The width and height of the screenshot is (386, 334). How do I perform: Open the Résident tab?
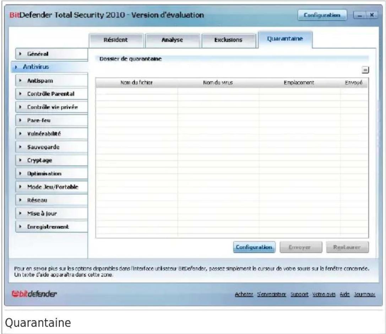[116, 40]
